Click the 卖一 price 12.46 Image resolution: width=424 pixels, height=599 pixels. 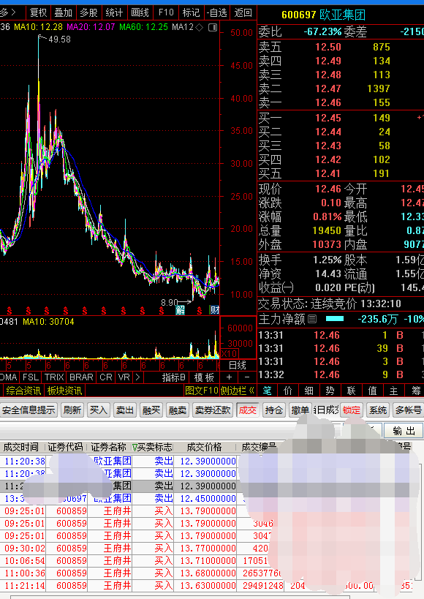pos(328,103)
